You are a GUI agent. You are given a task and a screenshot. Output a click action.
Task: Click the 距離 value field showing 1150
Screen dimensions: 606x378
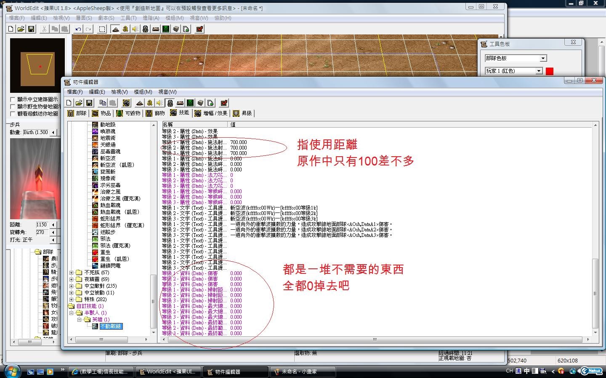click(x=42, y=225)
